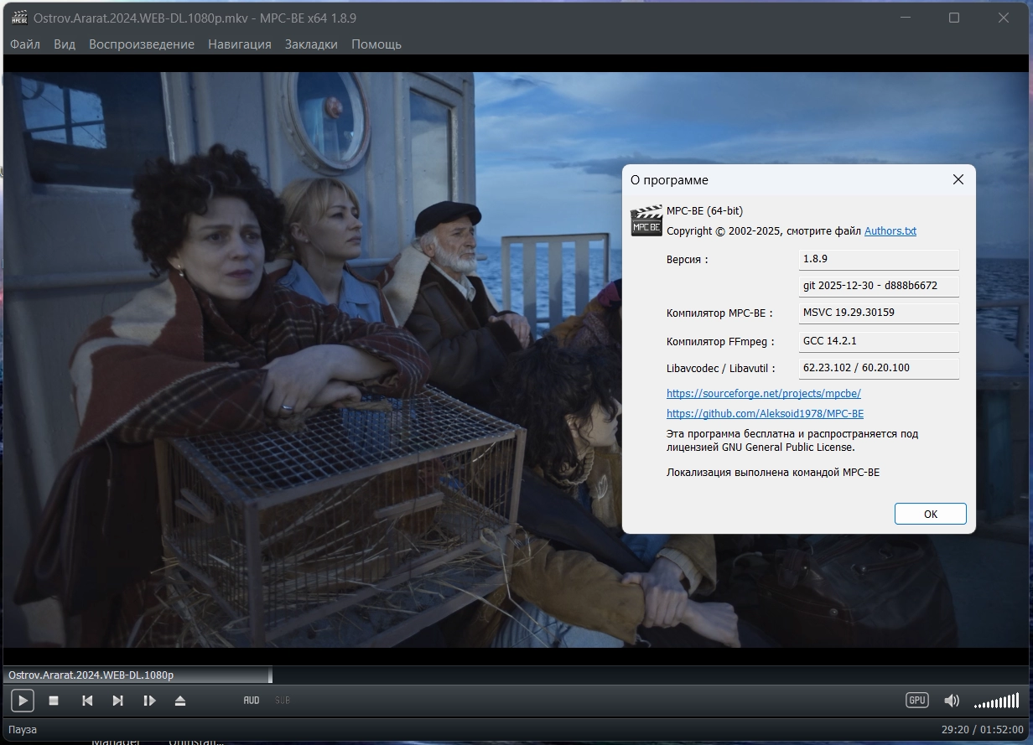
Task: Click the GCC 14.2.1 field
Action: (879, 341)
